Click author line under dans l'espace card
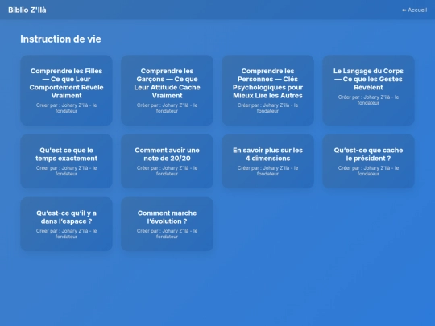Viewport: 435px width, 326px height. [66, 233]
